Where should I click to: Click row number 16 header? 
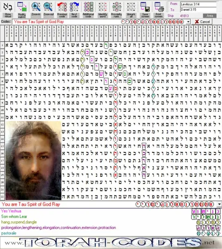(2, 153)
